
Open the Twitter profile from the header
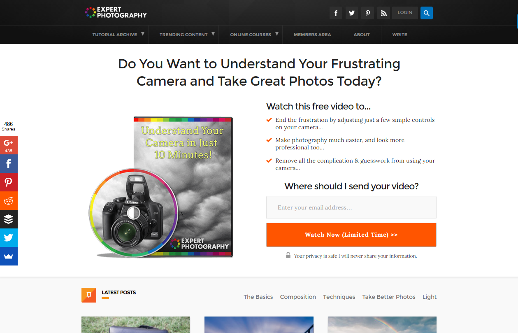point(352,13)
